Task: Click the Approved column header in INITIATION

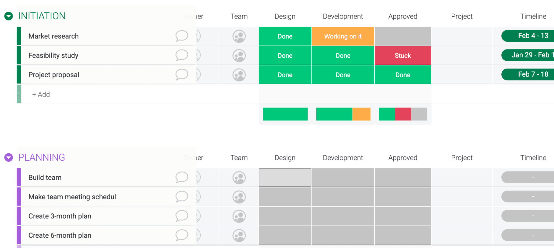Action: 403,16
